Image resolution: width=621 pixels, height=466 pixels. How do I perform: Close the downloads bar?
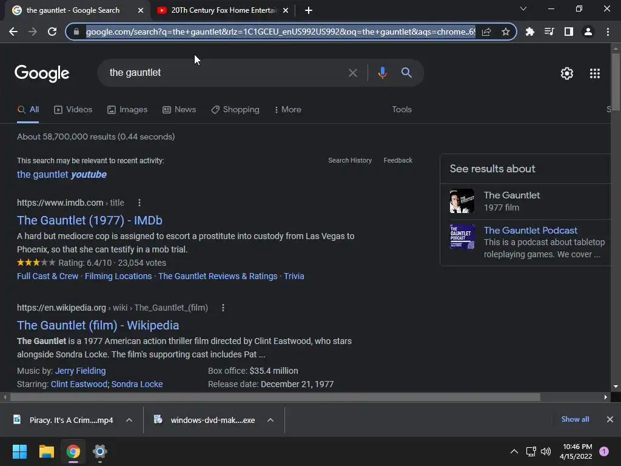tap(610, 419)
